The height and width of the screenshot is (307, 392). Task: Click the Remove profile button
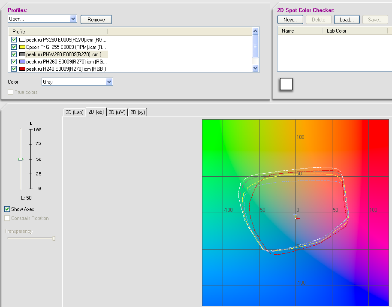coord(96,19)
